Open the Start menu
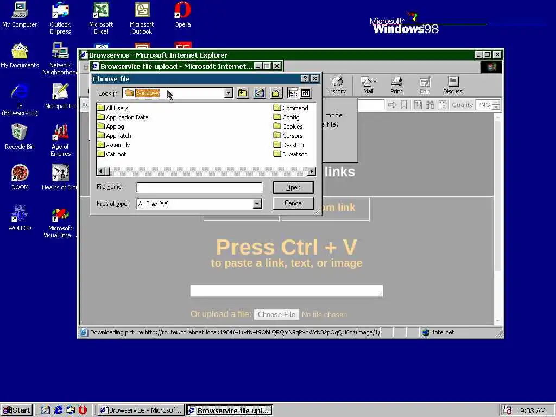 17,410
